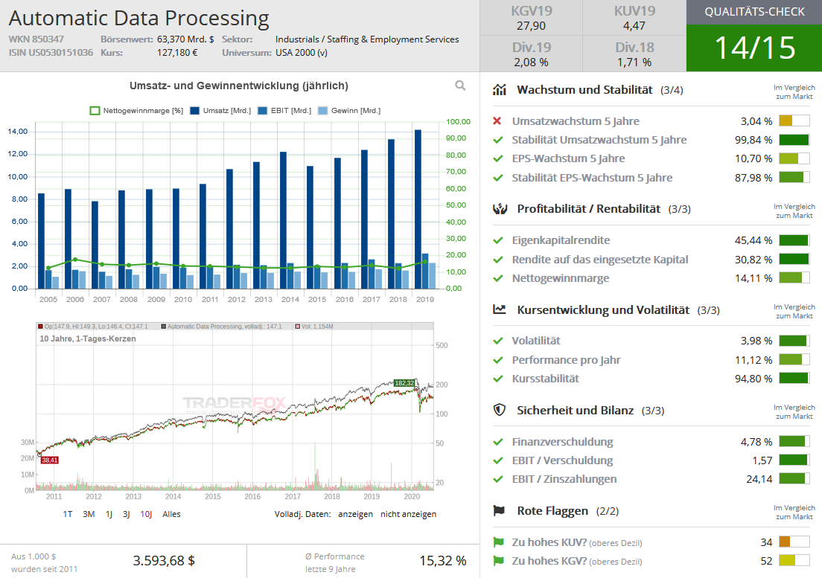This screenshot has height=578, width=822.
Task: Click the Wachstum und Stabilität chart icon
Action: tap(500, 90)
